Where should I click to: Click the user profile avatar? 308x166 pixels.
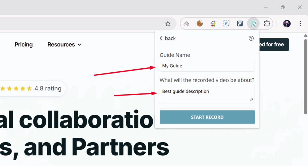point(287,23)
